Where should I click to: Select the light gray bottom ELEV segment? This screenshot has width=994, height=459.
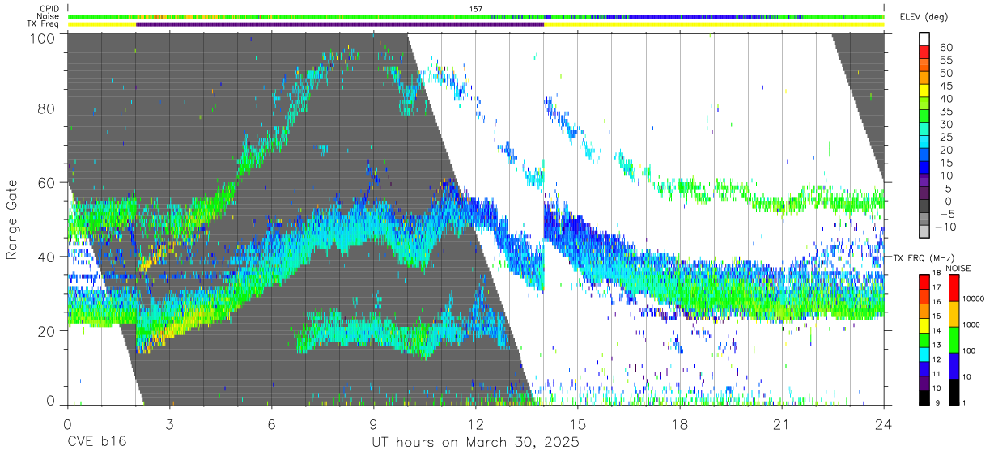924,232
